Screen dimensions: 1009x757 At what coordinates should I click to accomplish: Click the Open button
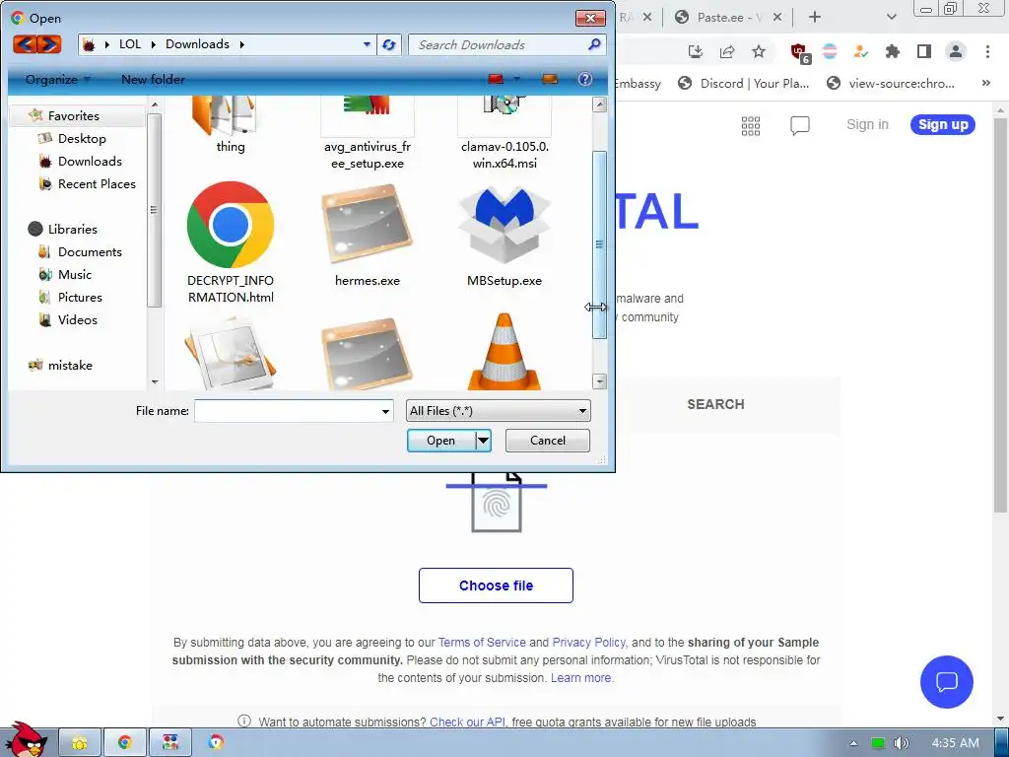[x=441, y=441]
